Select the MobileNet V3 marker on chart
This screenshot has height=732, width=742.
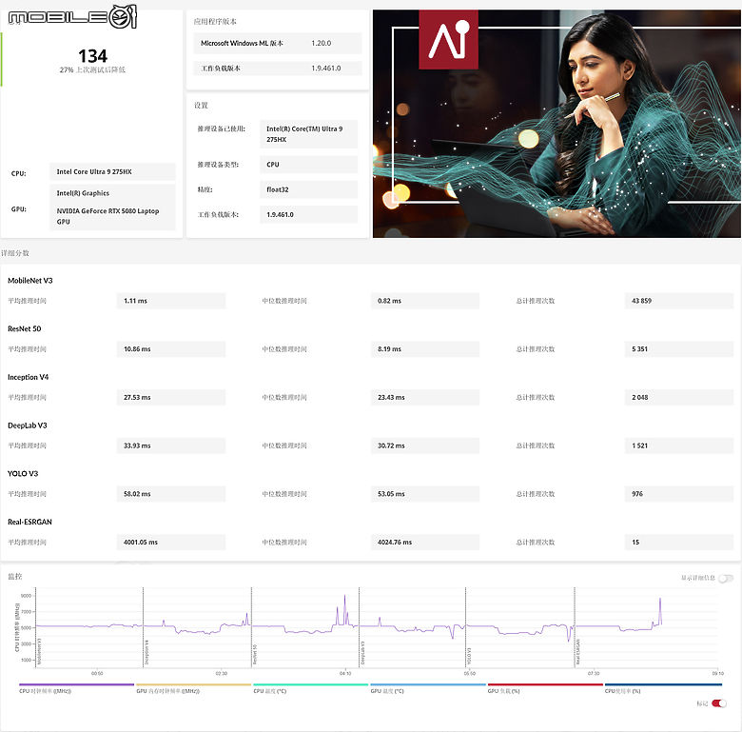point(39,651)
